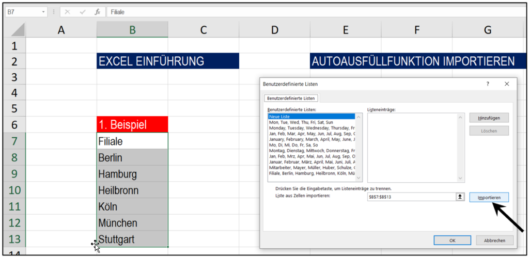Select row 4 header
Image resolution: width=529 pixels, height=257 pixels.
14,93
